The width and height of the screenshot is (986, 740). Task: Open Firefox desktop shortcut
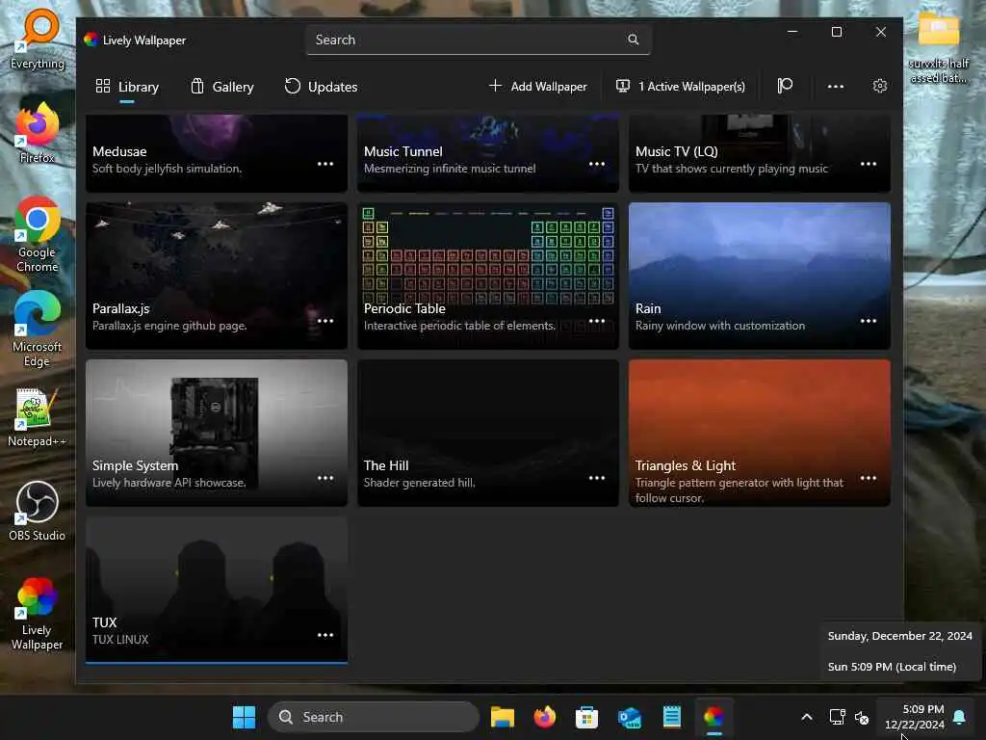point(37,133)
